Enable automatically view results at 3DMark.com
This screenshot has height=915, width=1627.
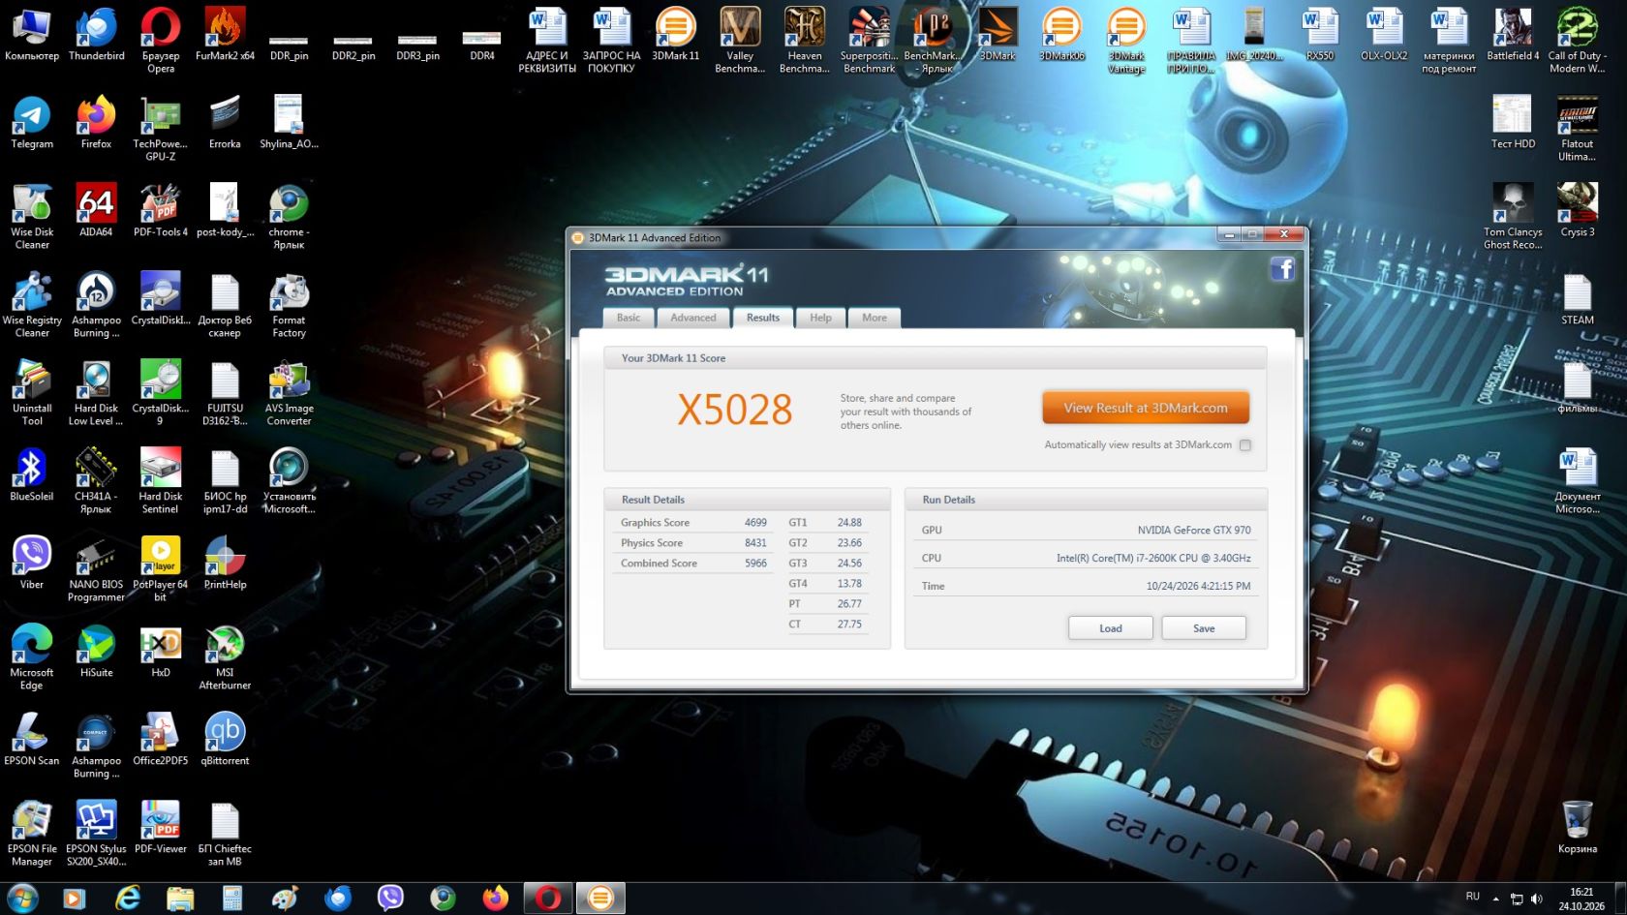tap(1245, 445)
